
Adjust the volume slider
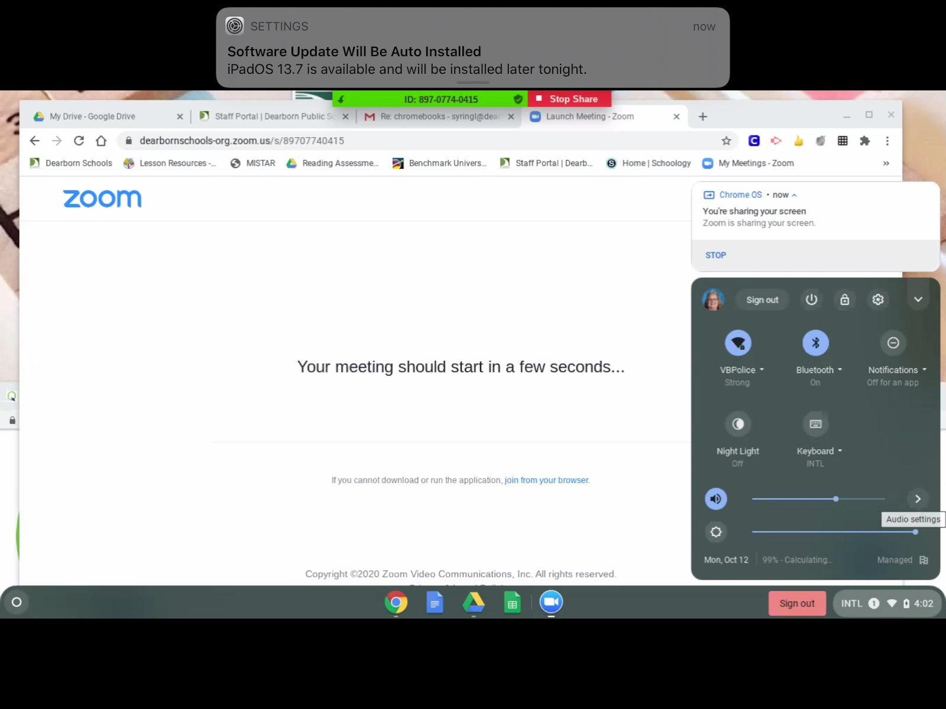coord(818,499)
